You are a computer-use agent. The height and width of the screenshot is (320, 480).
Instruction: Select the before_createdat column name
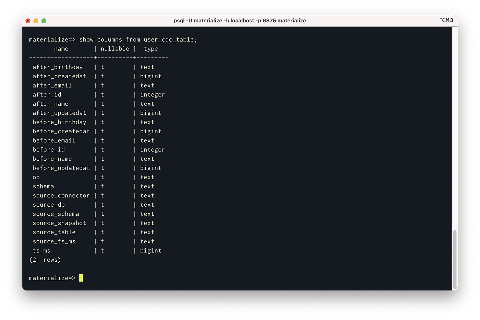tap(61, 131)
